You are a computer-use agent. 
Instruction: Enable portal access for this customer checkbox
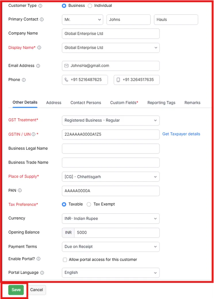tap(65, 260)
